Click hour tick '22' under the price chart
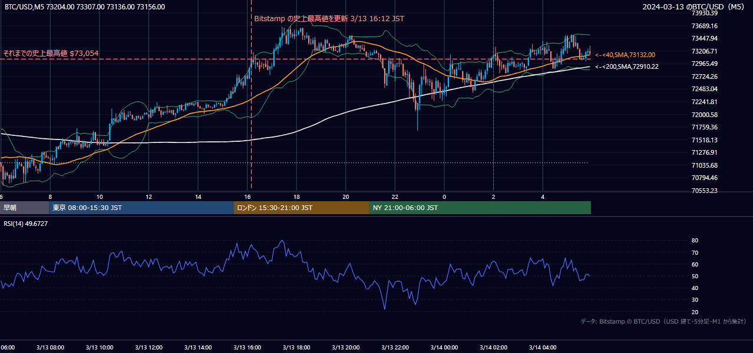The height and width of the screenshot is (353, 753). pos(395,197)
